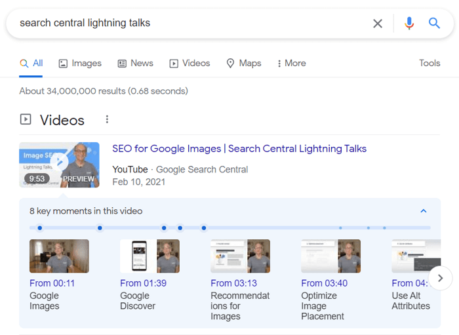Switch to the Maps tab
Image resolution: width=459 pixels, height=335 pixels.
243,63
